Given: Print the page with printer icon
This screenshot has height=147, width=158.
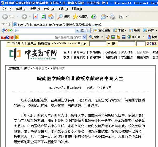Looking at the screenshot, I should coord(112,16).
